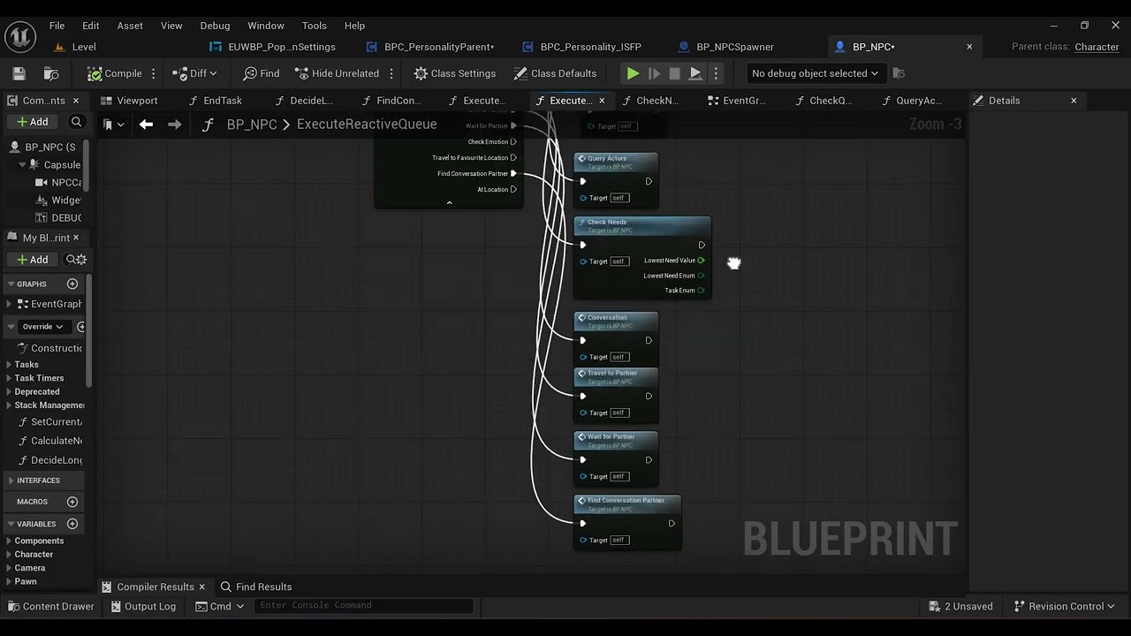Search components with magnifier icon
The width and height of the screenshot is (1131, 636).
point(77,122)
